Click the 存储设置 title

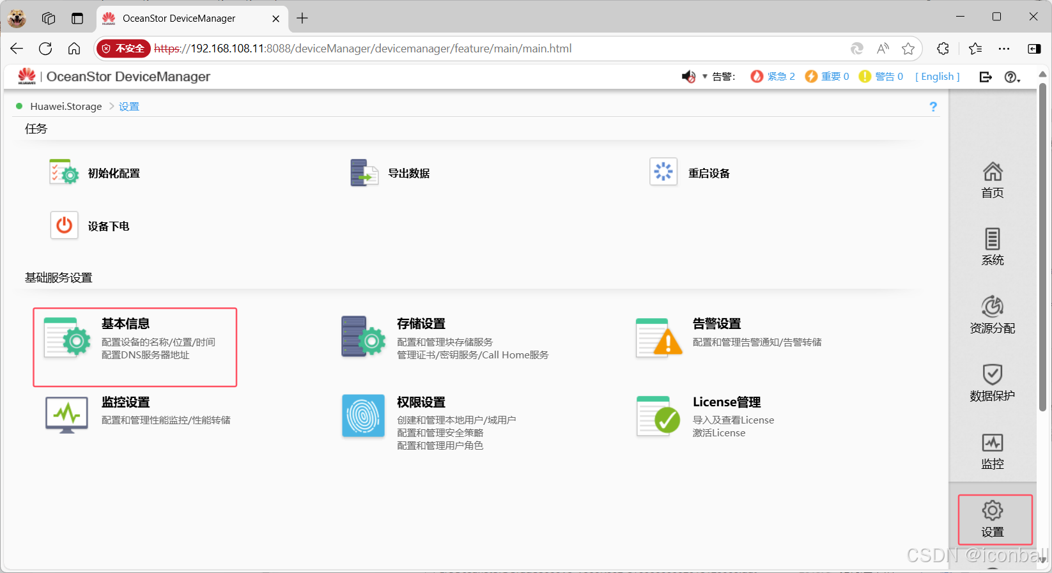(421, 324)
